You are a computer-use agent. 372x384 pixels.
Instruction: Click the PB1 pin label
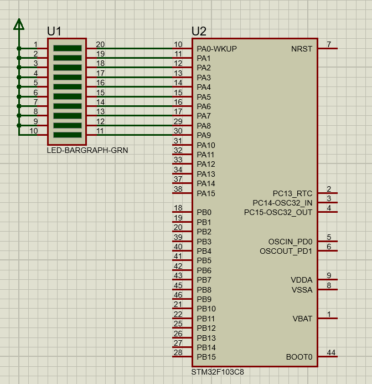point(204,222)
